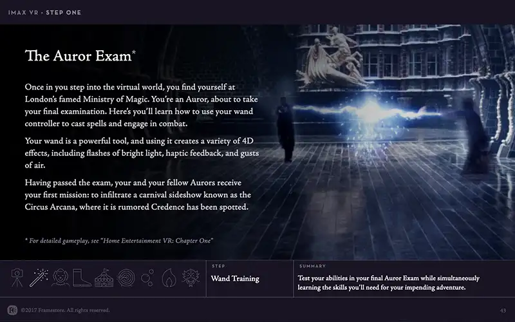
Task: Click the clown face step icon
Action: 61,278
